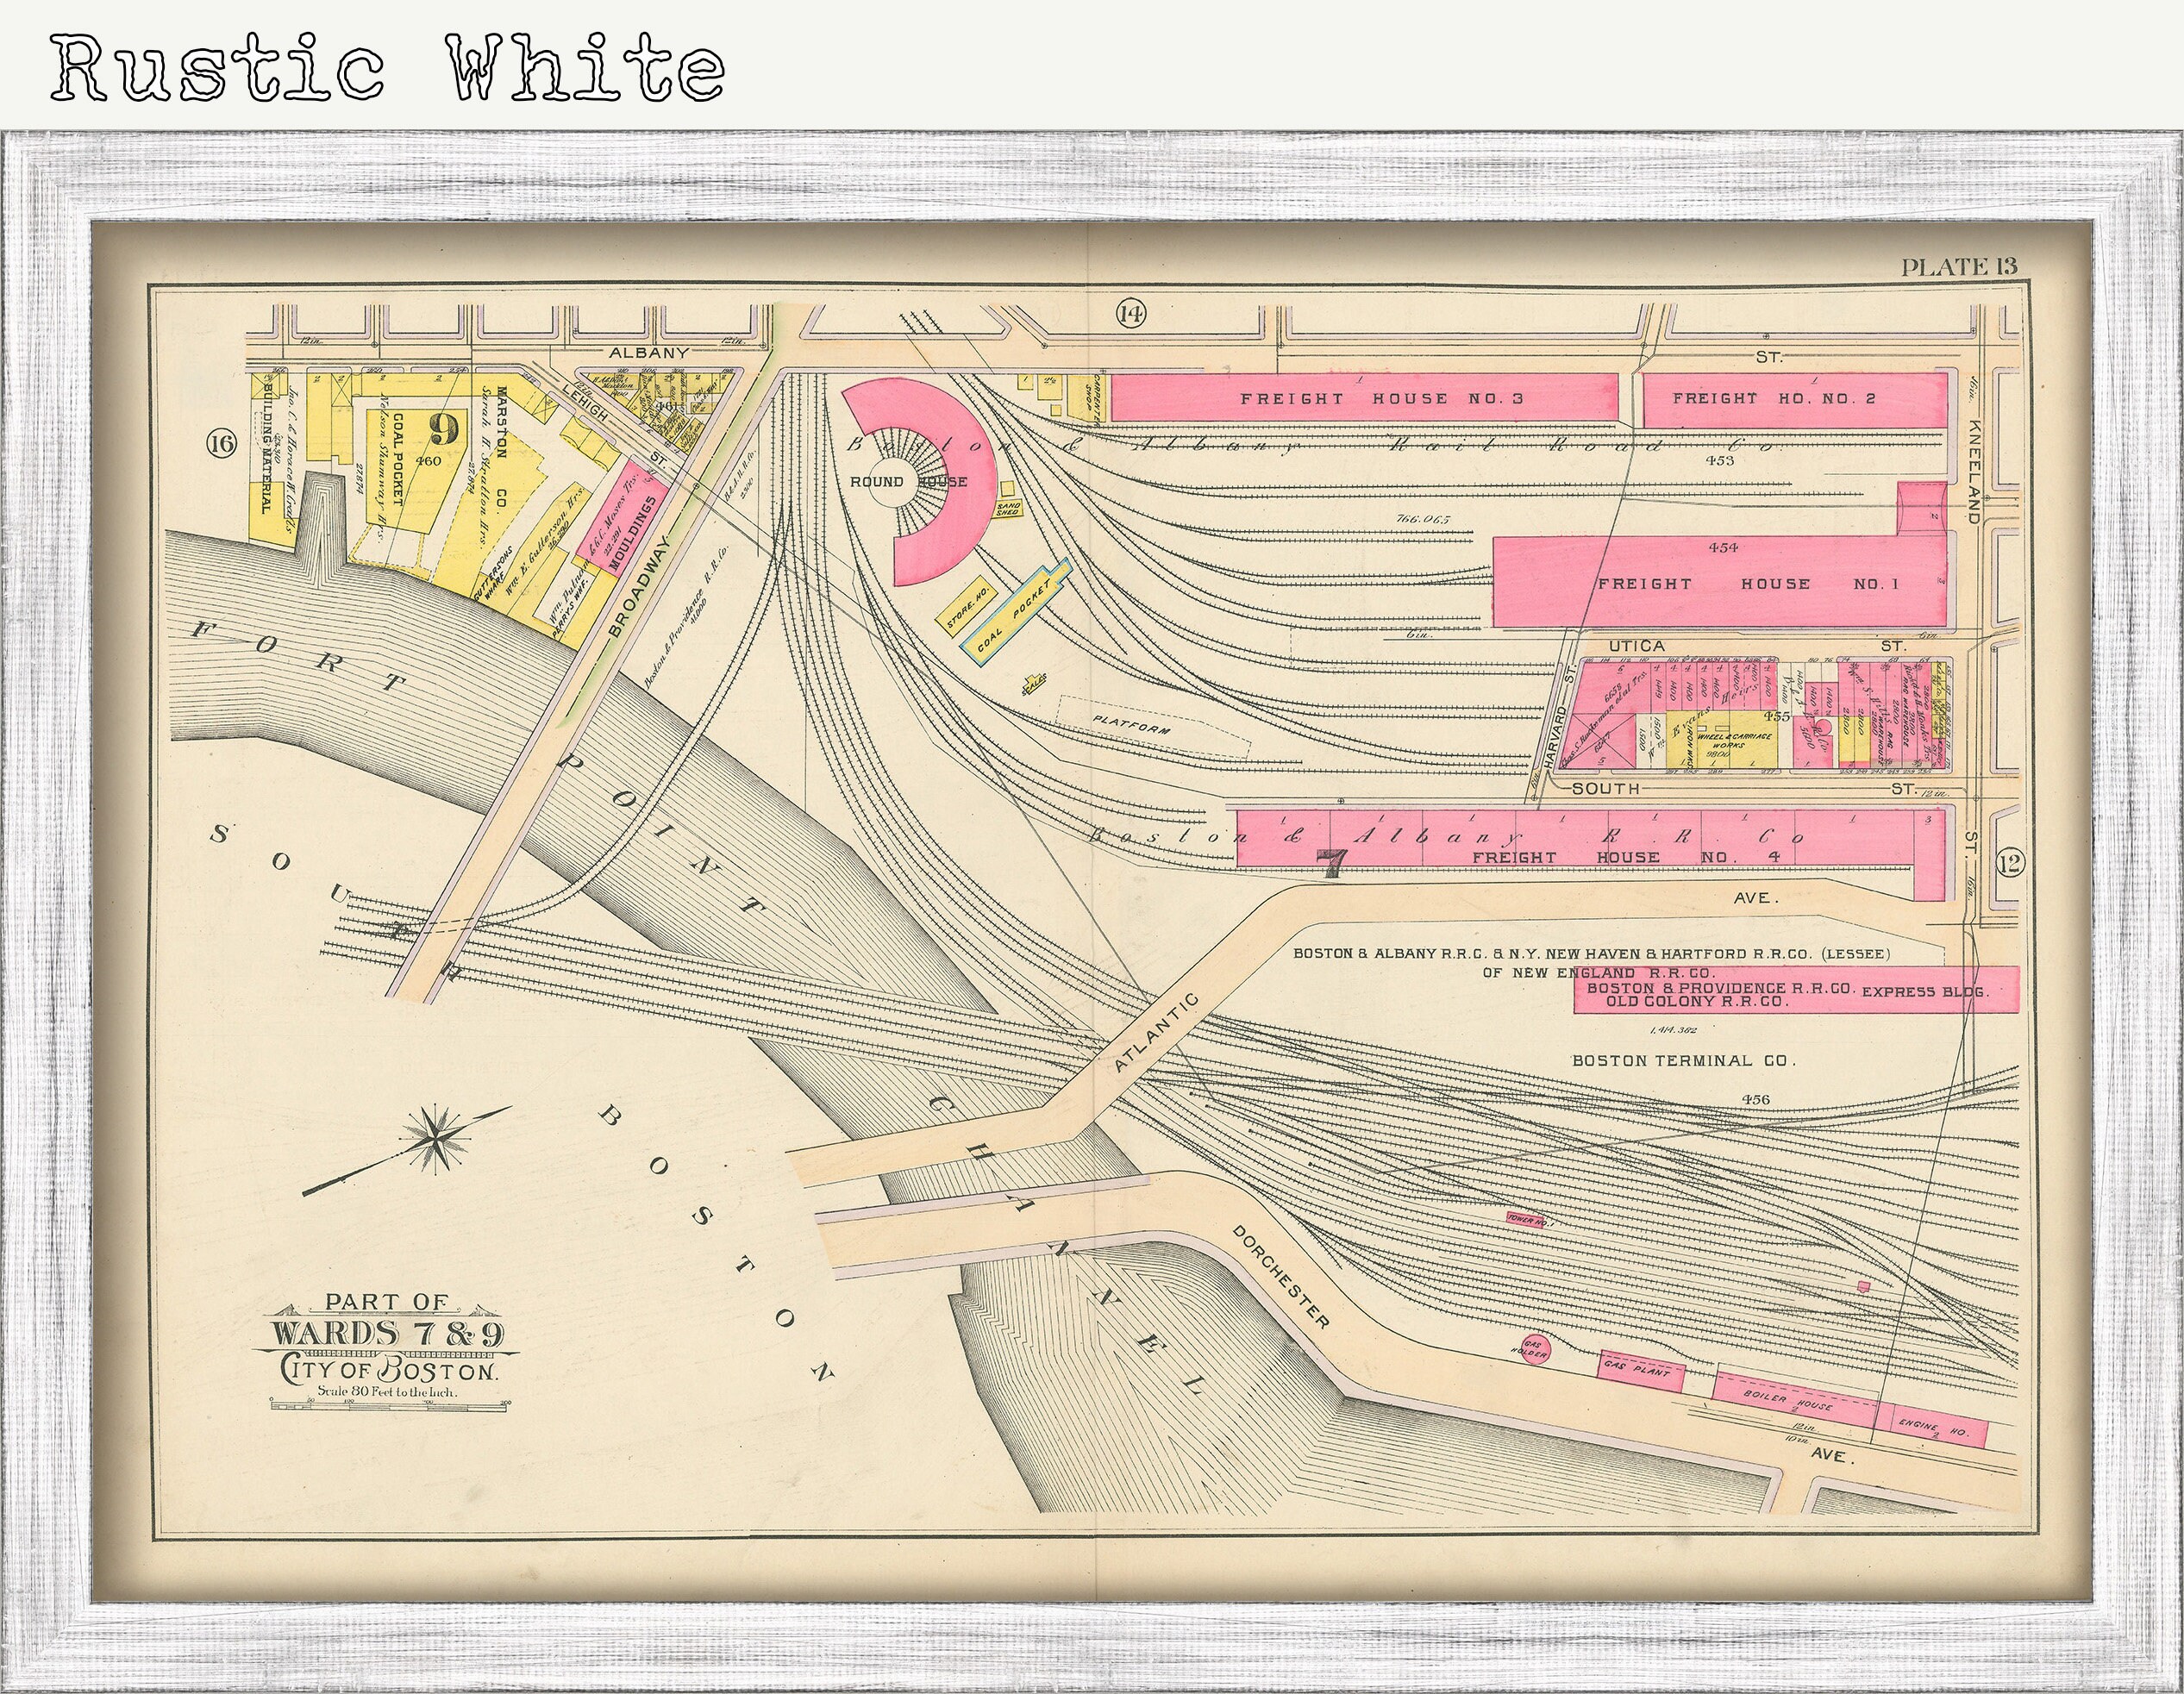Click "Scale 80 Feet to the Inch." text
The image size is (2184, 1694).
[388, 1391]
